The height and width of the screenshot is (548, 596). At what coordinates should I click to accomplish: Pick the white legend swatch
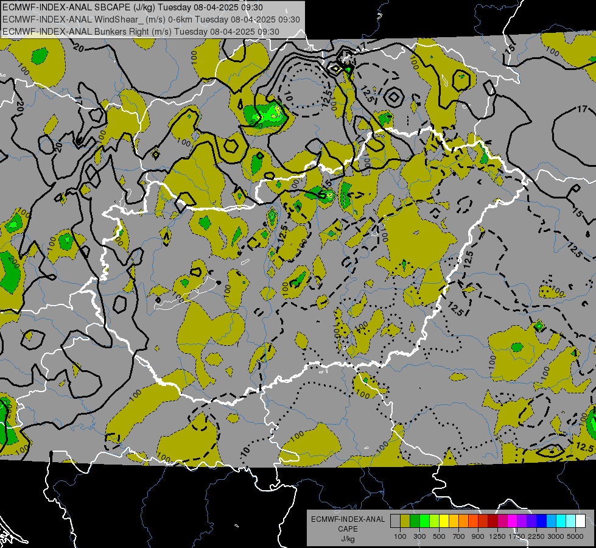[x=580, y=521]
